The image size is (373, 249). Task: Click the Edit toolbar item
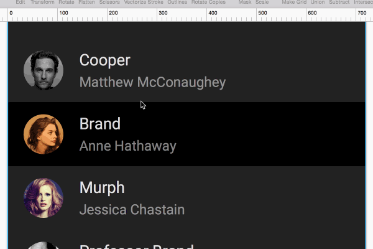pyautogui.click(x=21, y=2)
